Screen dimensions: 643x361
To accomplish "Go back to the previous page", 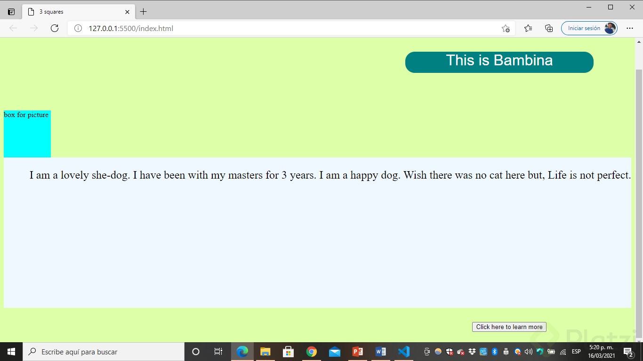I will 13,28.
